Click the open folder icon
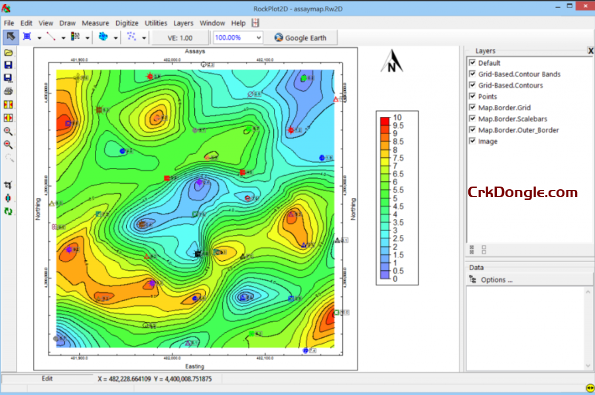The width and height of the screenshot is (595, 395). [9, 52]
